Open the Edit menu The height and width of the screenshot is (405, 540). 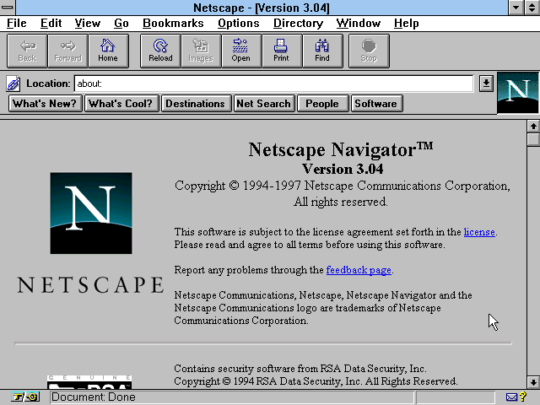point(51,23)
